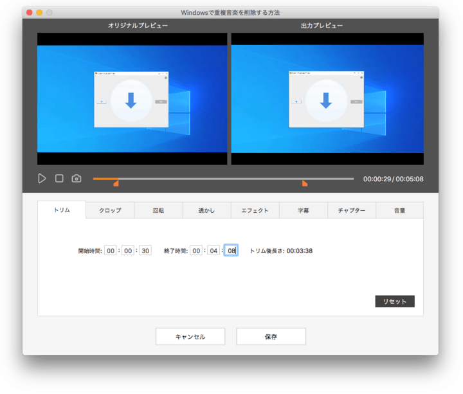Click the キャンセル button
Viewport: 463px width, 394px height.
[190, 336]
